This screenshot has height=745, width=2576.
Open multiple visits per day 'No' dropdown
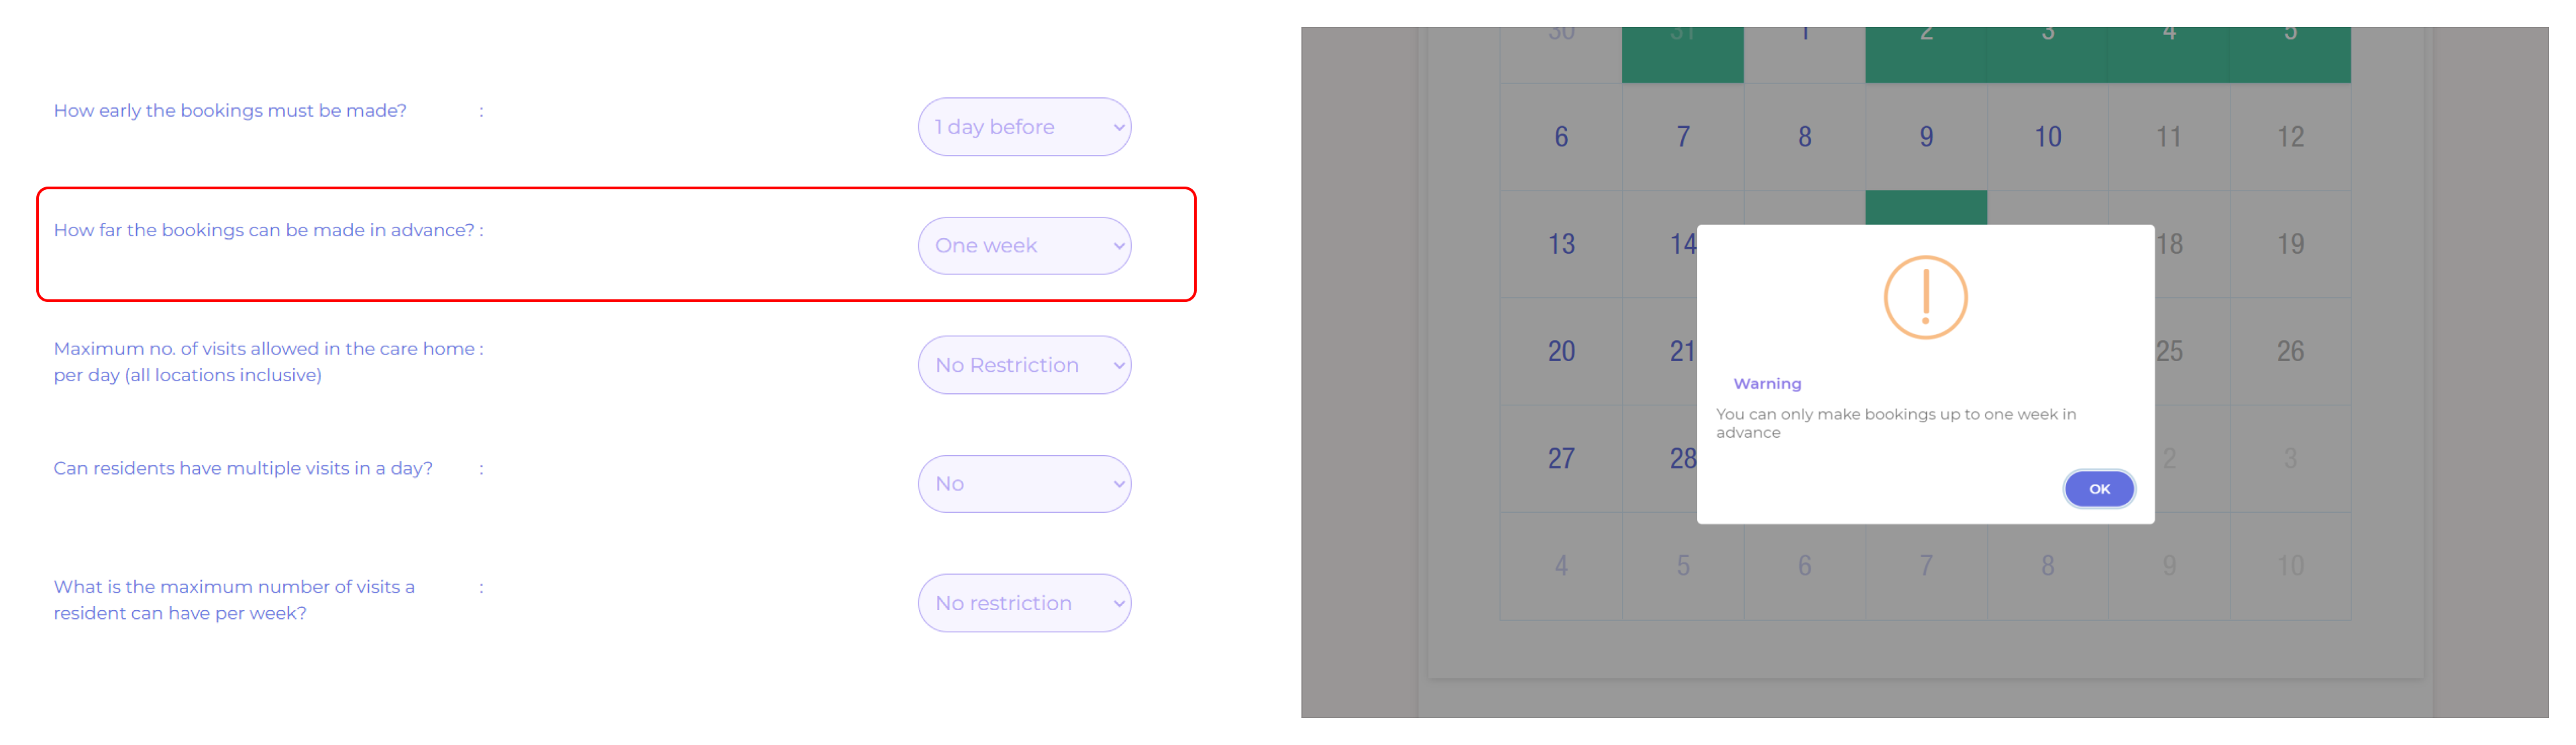coord(1023,484)
